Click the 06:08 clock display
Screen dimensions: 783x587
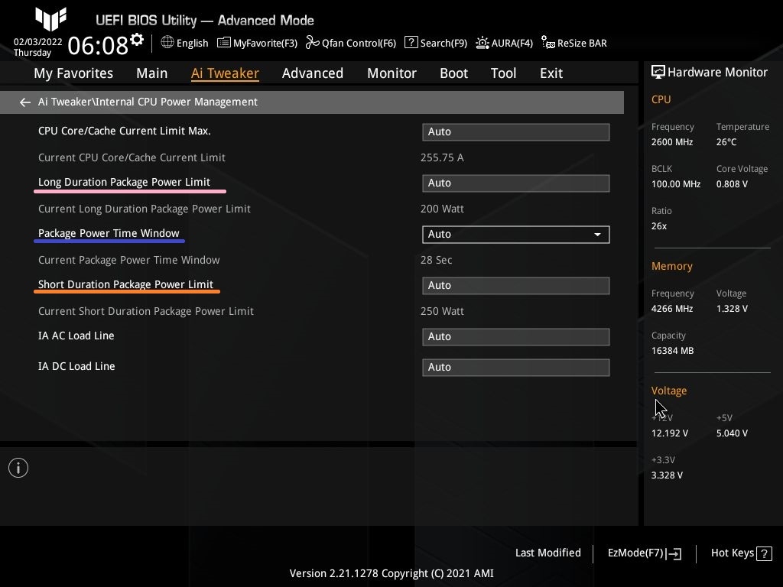(98, 45)
